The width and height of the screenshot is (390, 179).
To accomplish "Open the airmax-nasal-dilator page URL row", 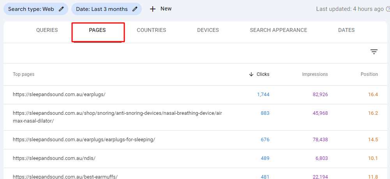I will tap(117, 117).
